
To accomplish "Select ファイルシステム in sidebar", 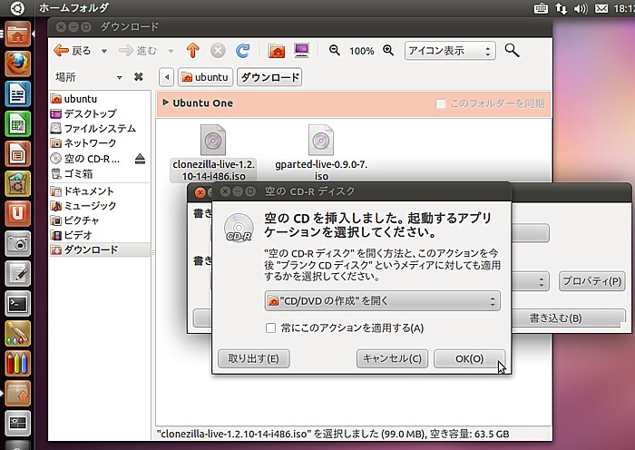I will pos(100,129).
